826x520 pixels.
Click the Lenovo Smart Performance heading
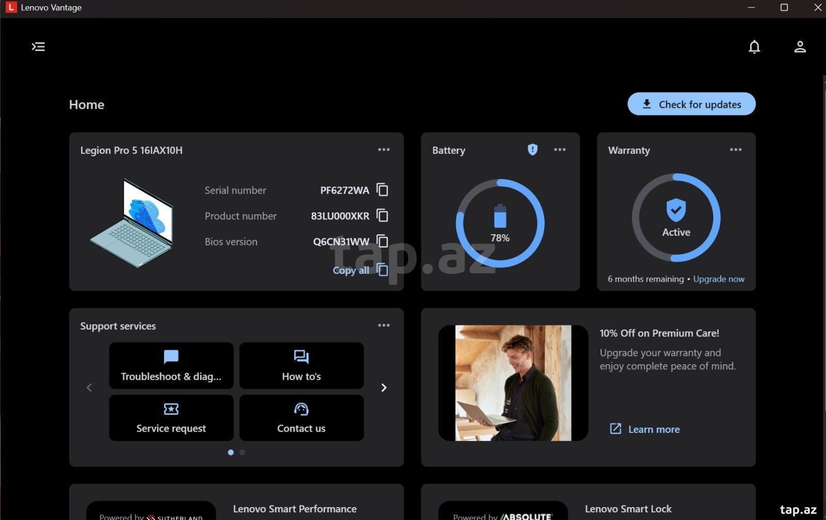pyautogui.click(x=295, y=509)
